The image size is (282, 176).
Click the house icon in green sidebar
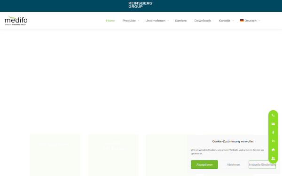pyautogui.click(x=273, y=150)
